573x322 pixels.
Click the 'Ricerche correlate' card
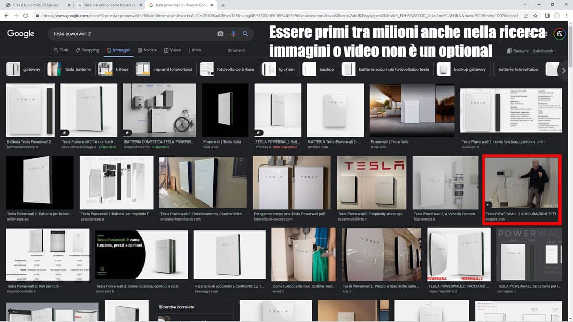coord(194,311)
